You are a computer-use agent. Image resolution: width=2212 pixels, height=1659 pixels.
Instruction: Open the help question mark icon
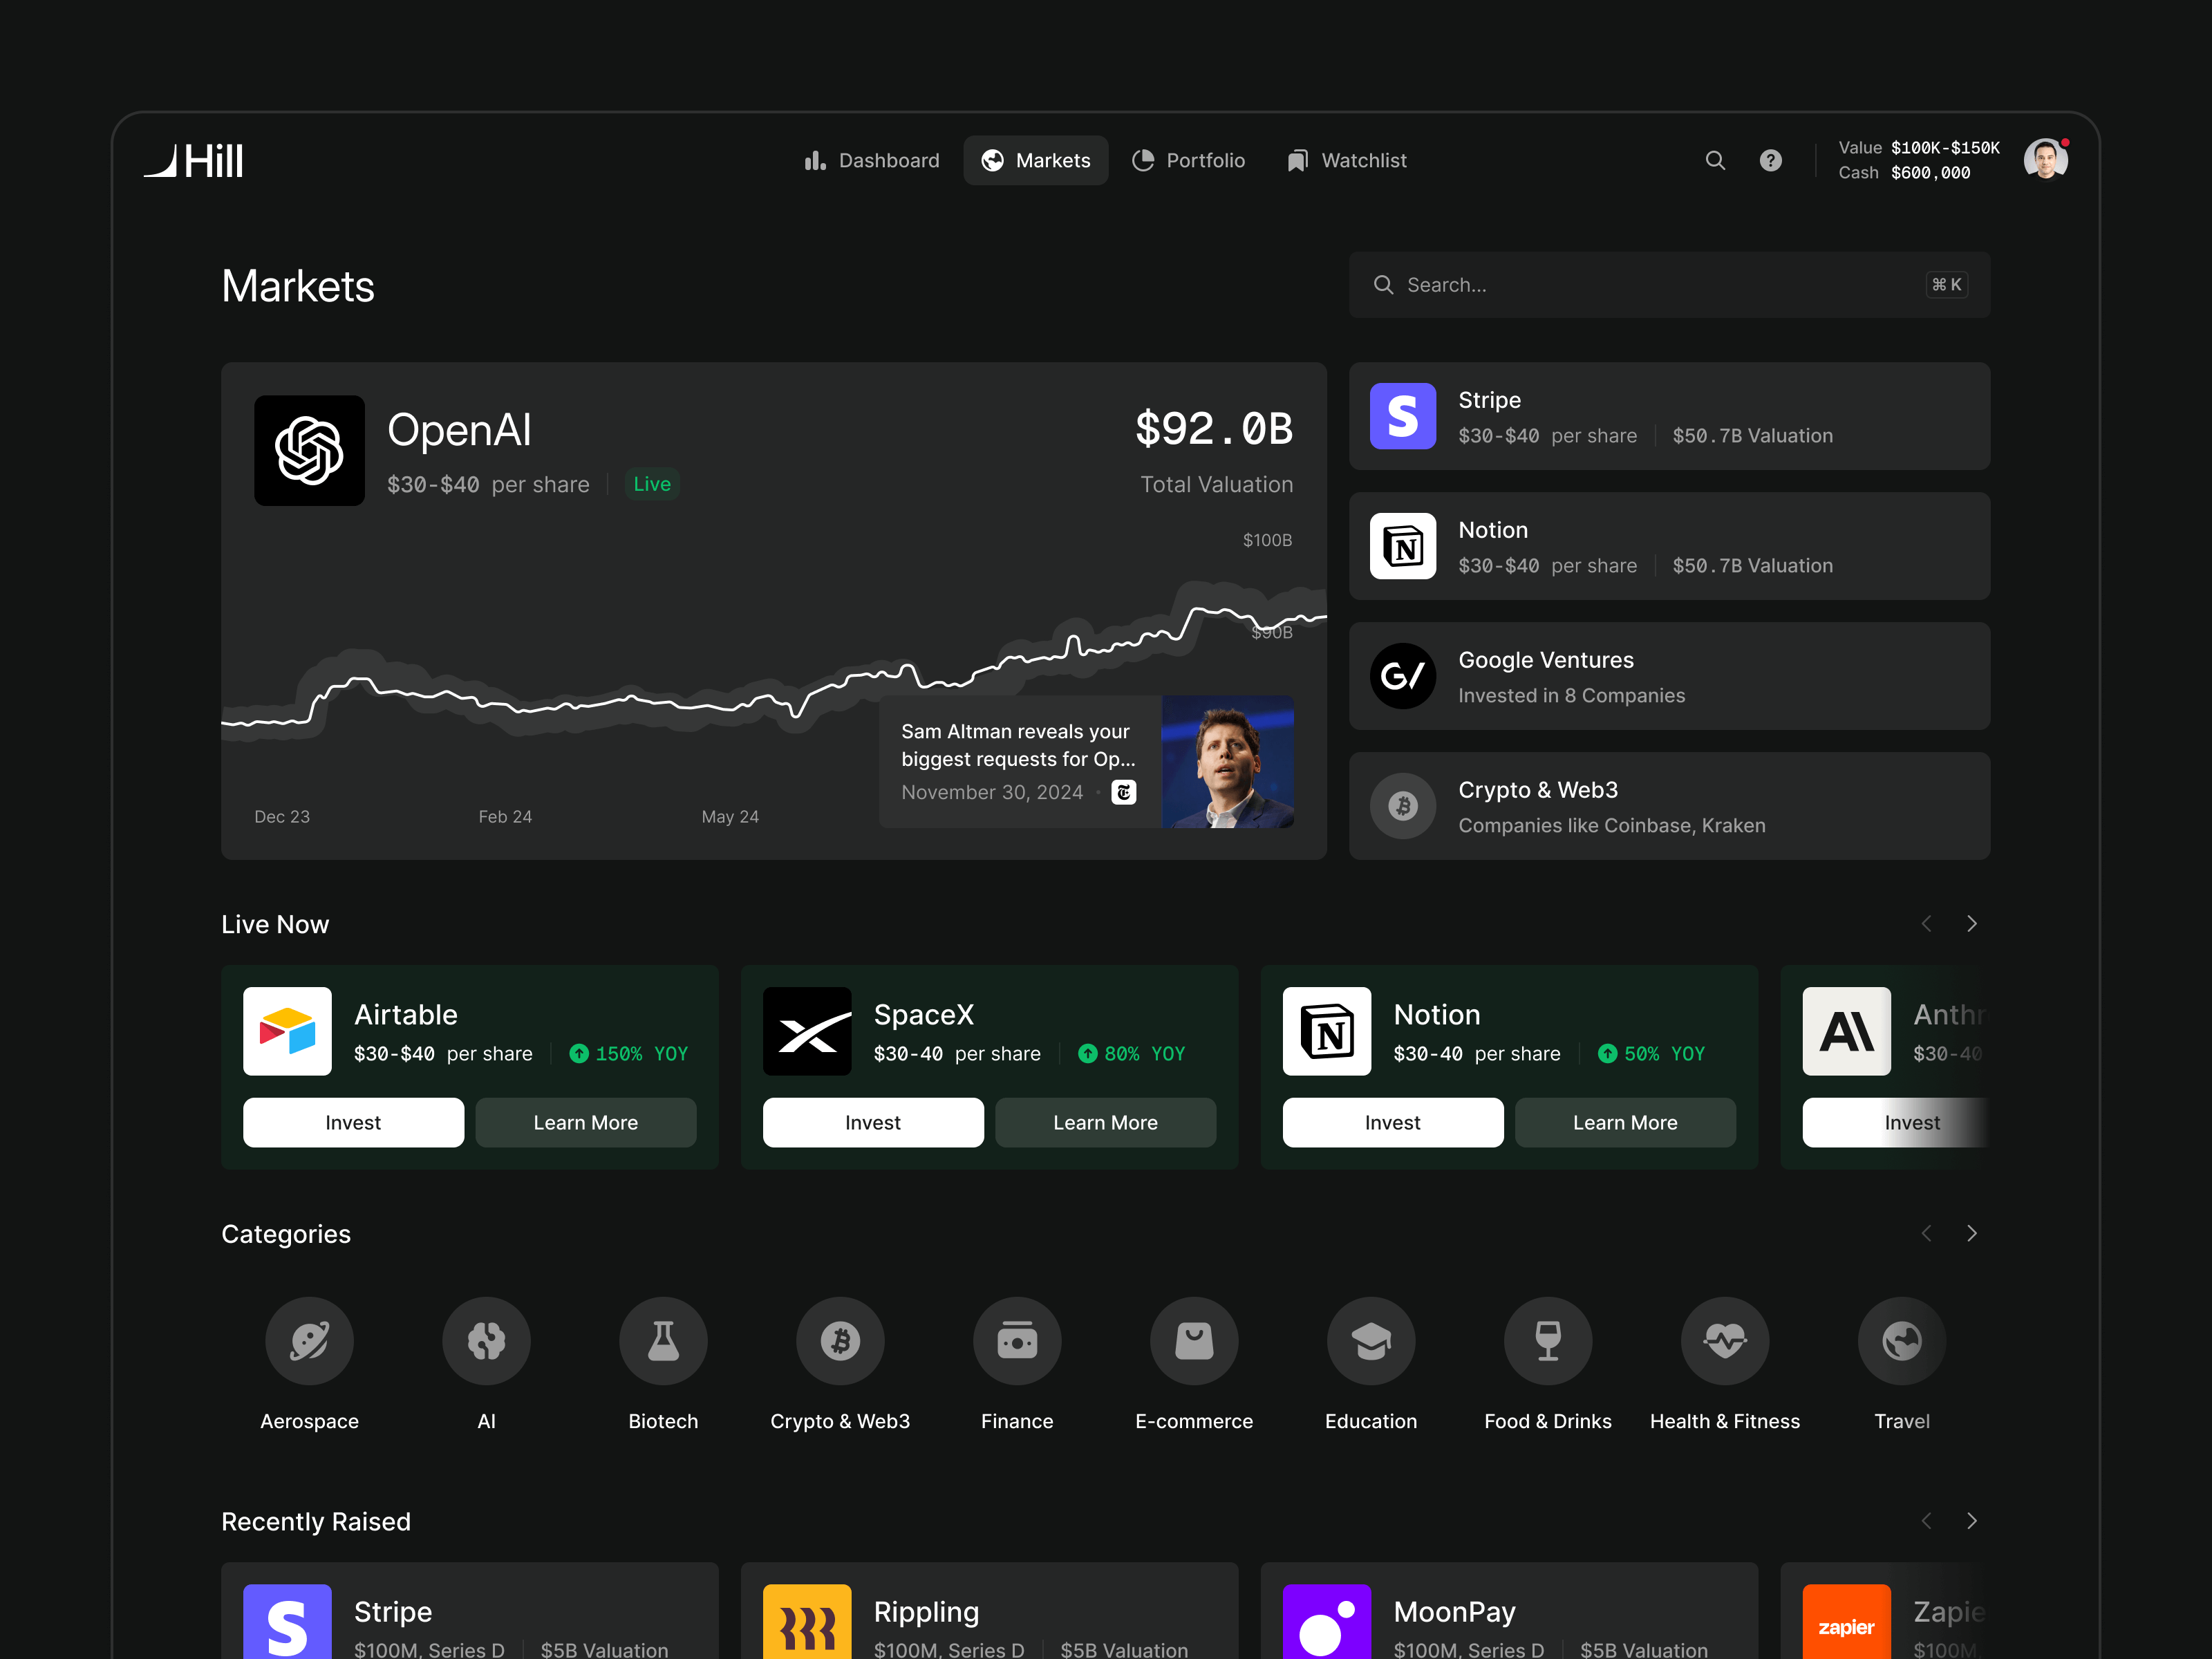coord(1770,160)
